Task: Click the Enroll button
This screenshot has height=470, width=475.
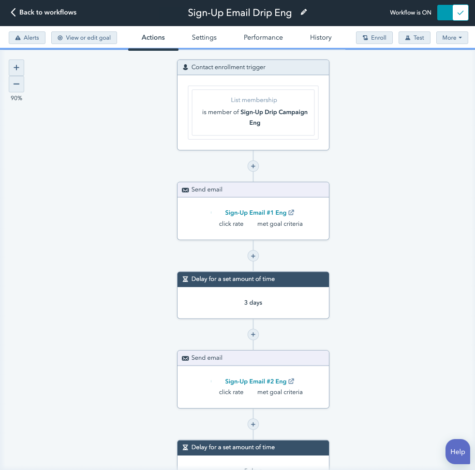Action: click(374, 38)
